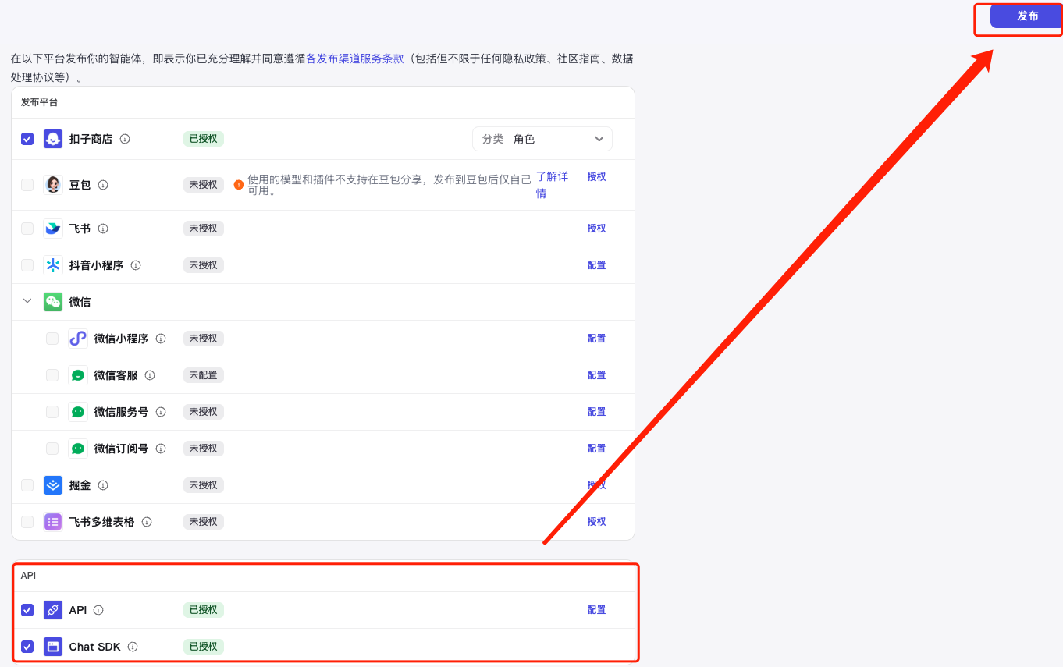Tick the 飞书 checkbox

pyautogui.click(x=27, y=229)
